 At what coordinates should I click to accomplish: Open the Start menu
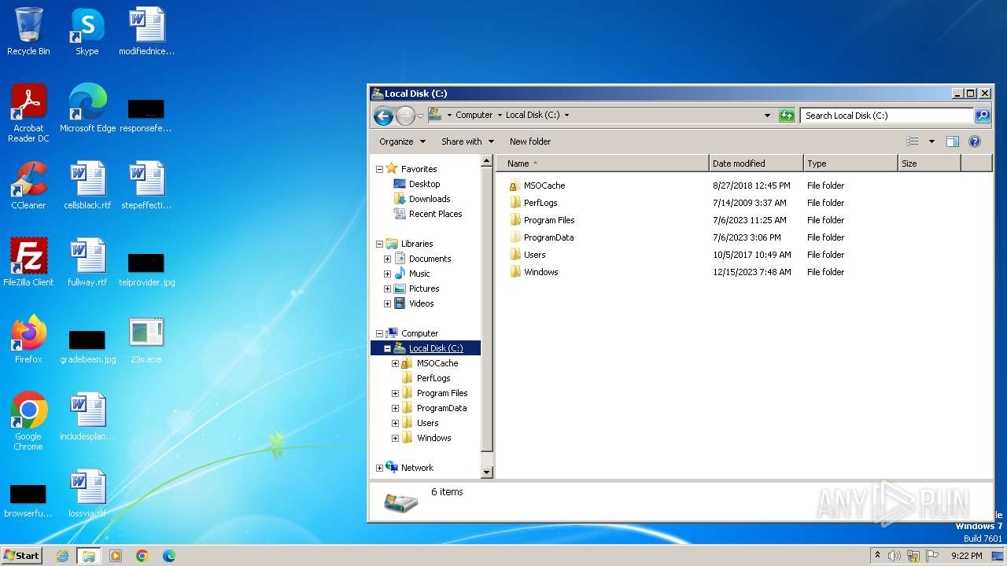[21, 556]
